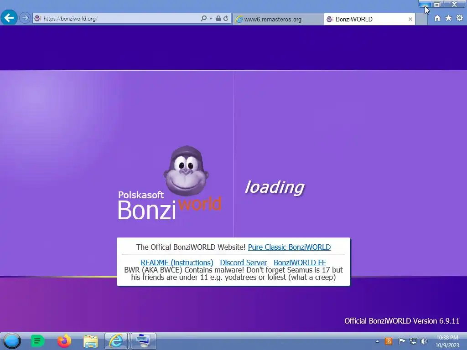Open File Explorer from taskbar

[x=91, y=341]
